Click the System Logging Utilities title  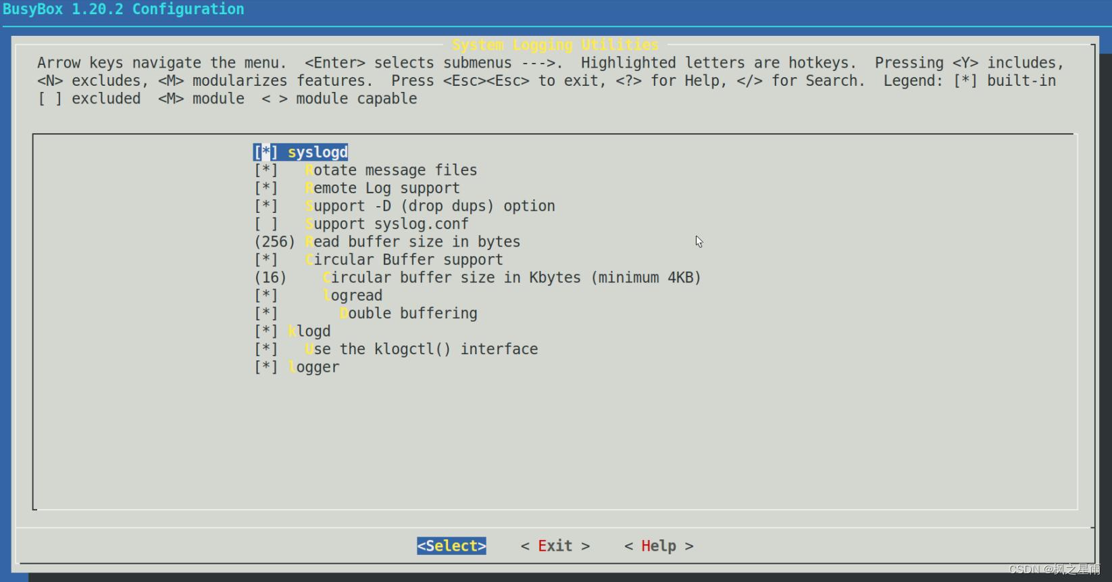coord(555,45)
